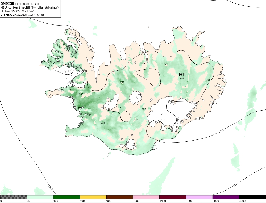266x203 pixels.
Task: Click the bold 1011 pressure label
Action: (x=182, y=75)
